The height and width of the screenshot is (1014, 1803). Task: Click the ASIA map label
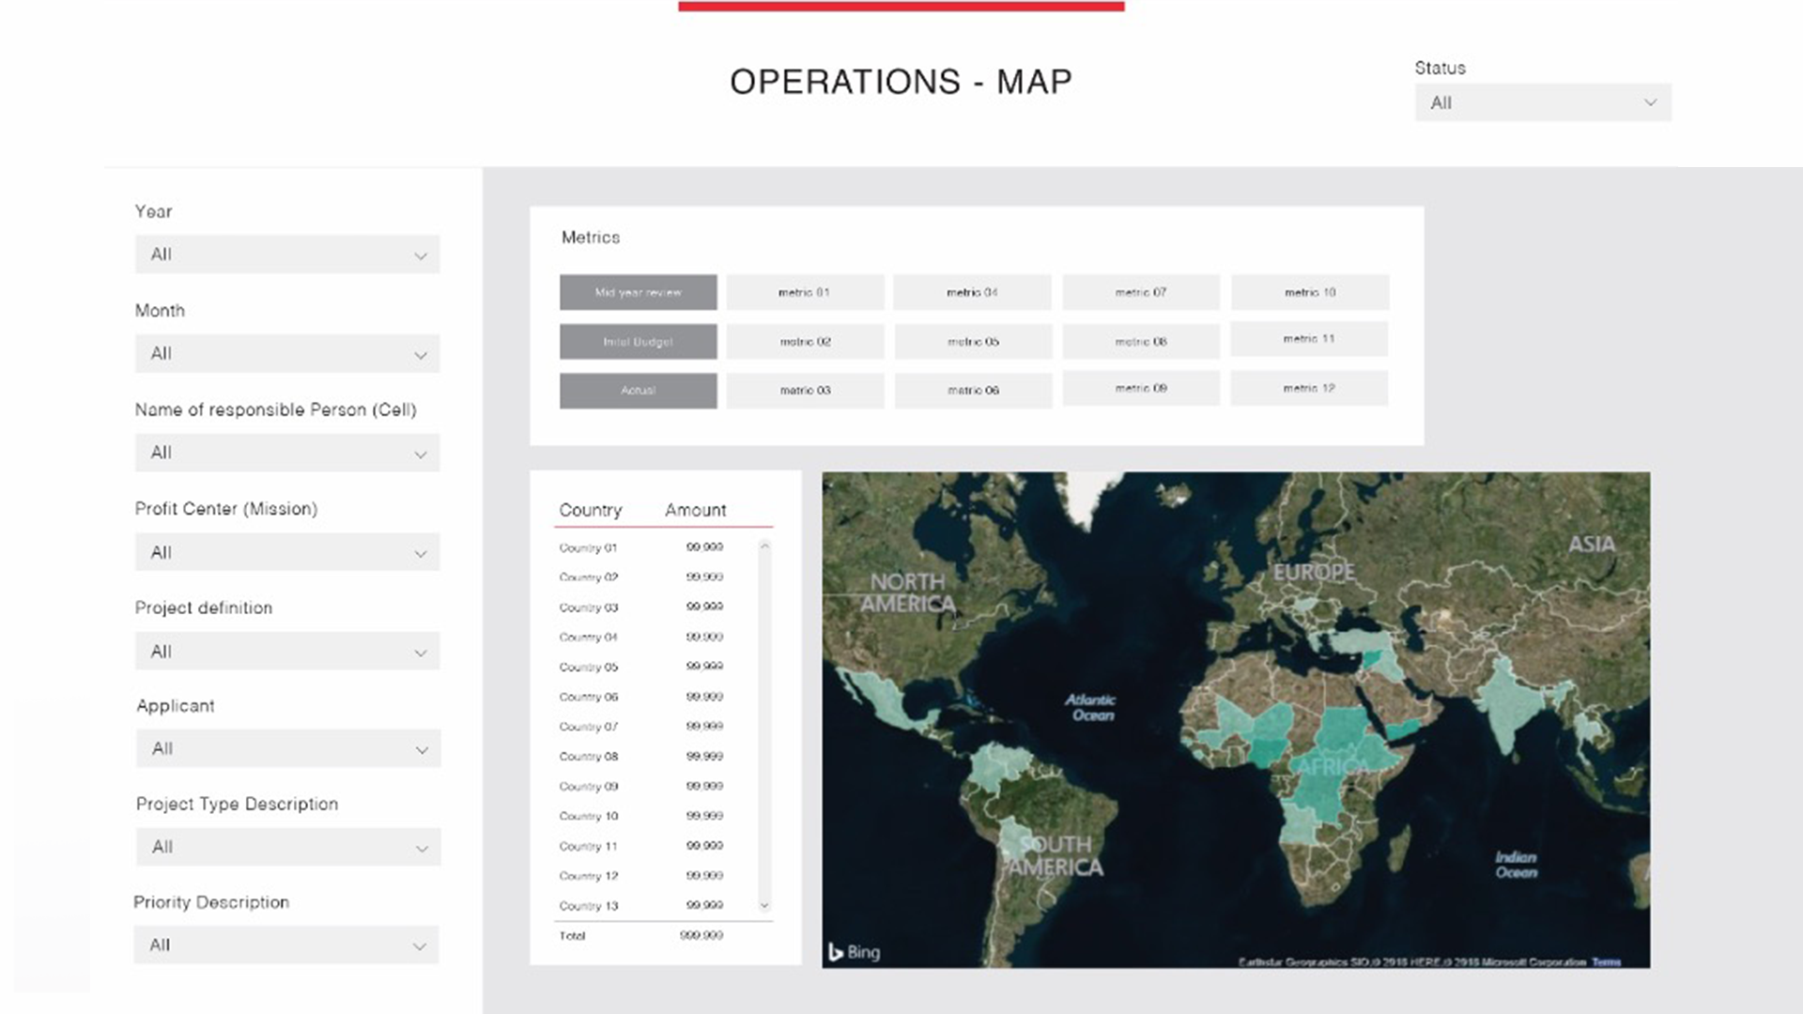click(x=1592, y=544)
